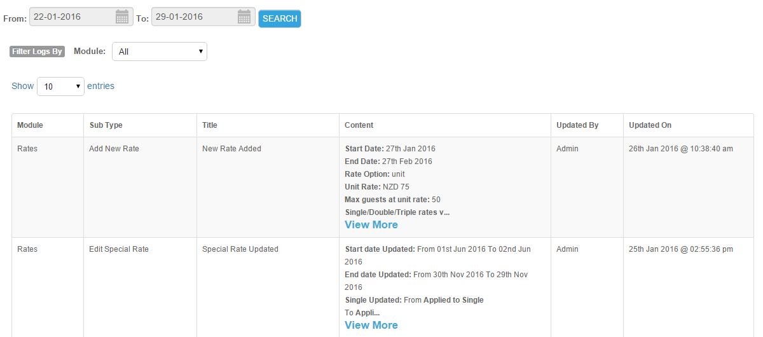Image resolution: width=763 pixels, height=337 pixels.
Task: Sort by Content column header
Action: [x=445, y=125]
